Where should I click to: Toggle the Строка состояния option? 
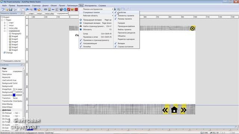click(x=126, y=47)
